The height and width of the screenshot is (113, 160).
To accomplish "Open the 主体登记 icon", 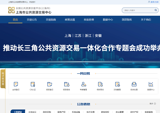I will point(16,84).
